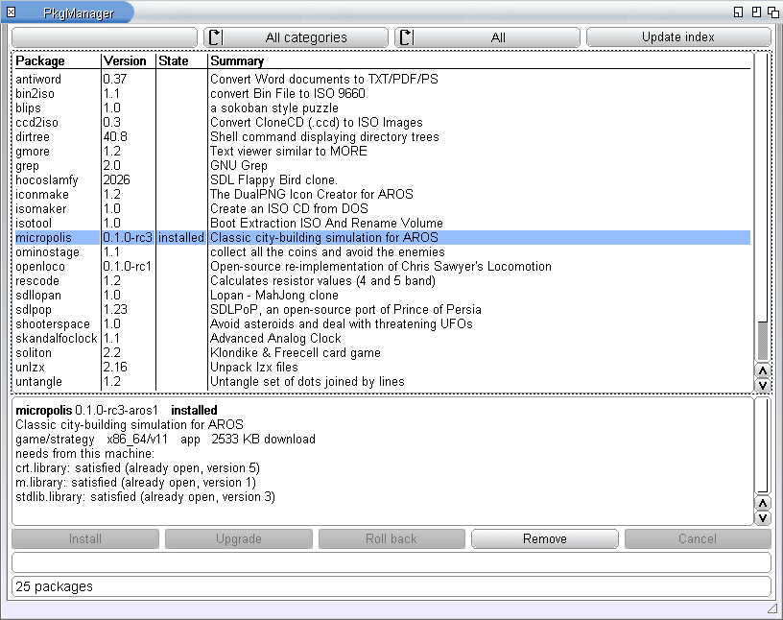783x620 pixels.
Task: Click the empty progress bar above status
Action: [391, 562]
